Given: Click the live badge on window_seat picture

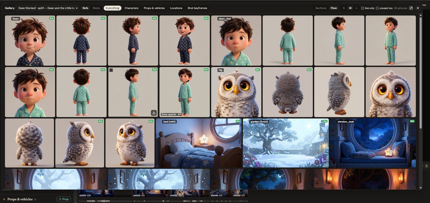Looking at the screenshot, I should click(x=412, y=121).
